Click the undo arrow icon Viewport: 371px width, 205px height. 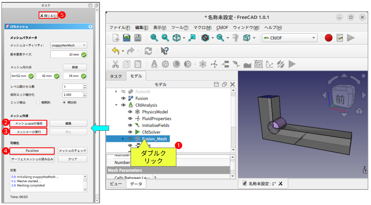coord(116,51)
